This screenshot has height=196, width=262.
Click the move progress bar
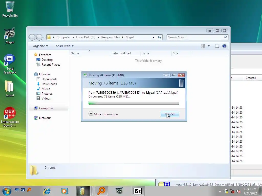pos(134,103)
